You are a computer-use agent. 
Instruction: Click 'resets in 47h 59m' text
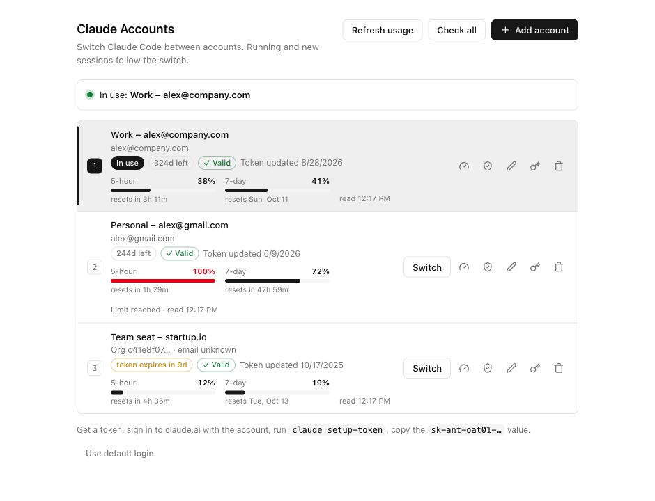pyautogui.click(x=256, y=289)
